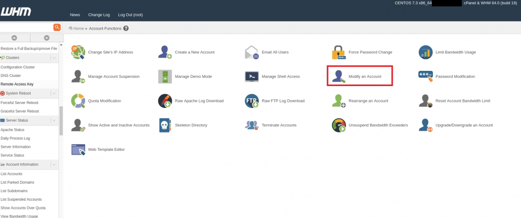Select the Manage Shell Access terminal icon
Image resolution: width=521 pixels, height=218 pixels.
point(251,76)
